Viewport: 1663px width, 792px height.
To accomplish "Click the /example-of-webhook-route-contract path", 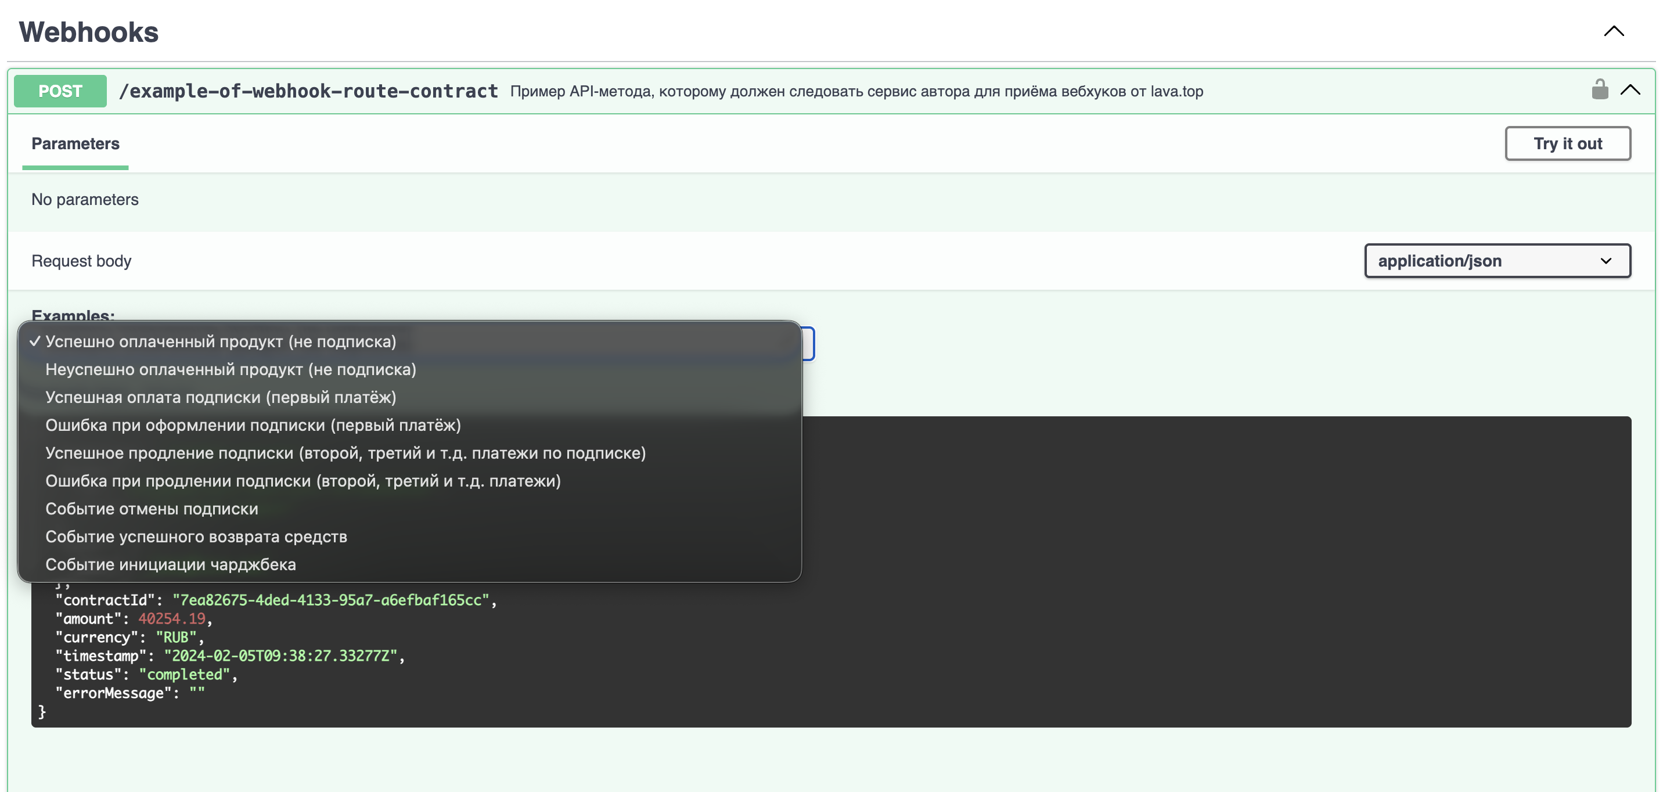I will 308,91.
